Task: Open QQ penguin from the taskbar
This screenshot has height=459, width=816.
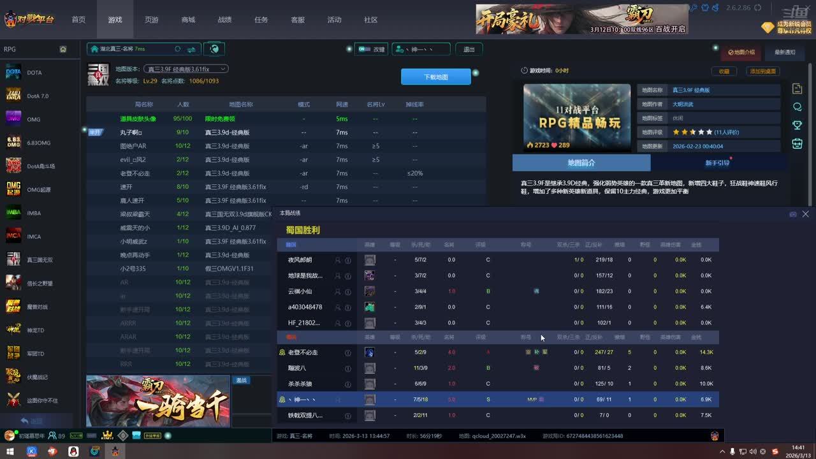Action: pos(73,451)
